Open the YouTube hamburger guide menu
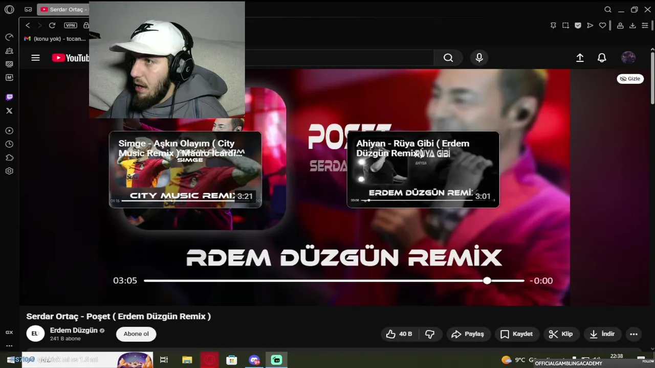 35,58
